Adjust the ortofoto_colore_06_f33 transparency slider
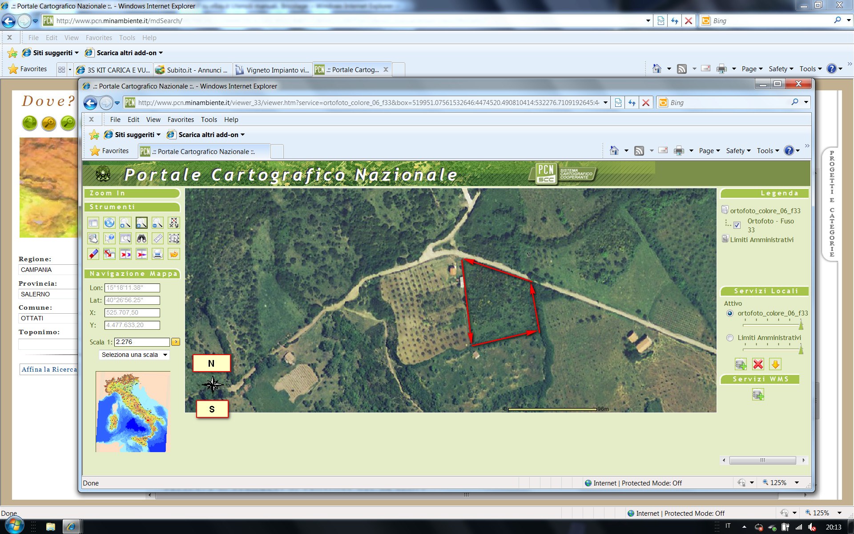 801,325
